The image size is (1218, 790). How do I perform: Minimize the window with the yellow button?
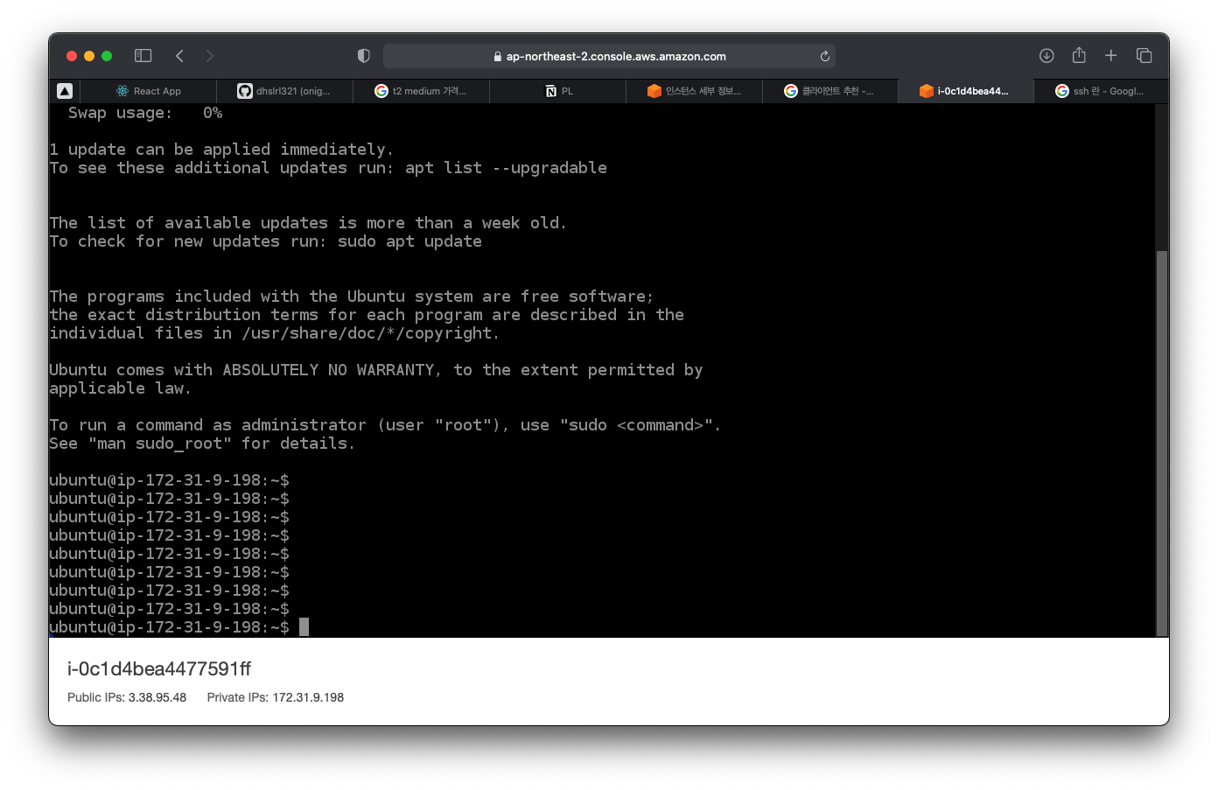[x=89, y=56]
